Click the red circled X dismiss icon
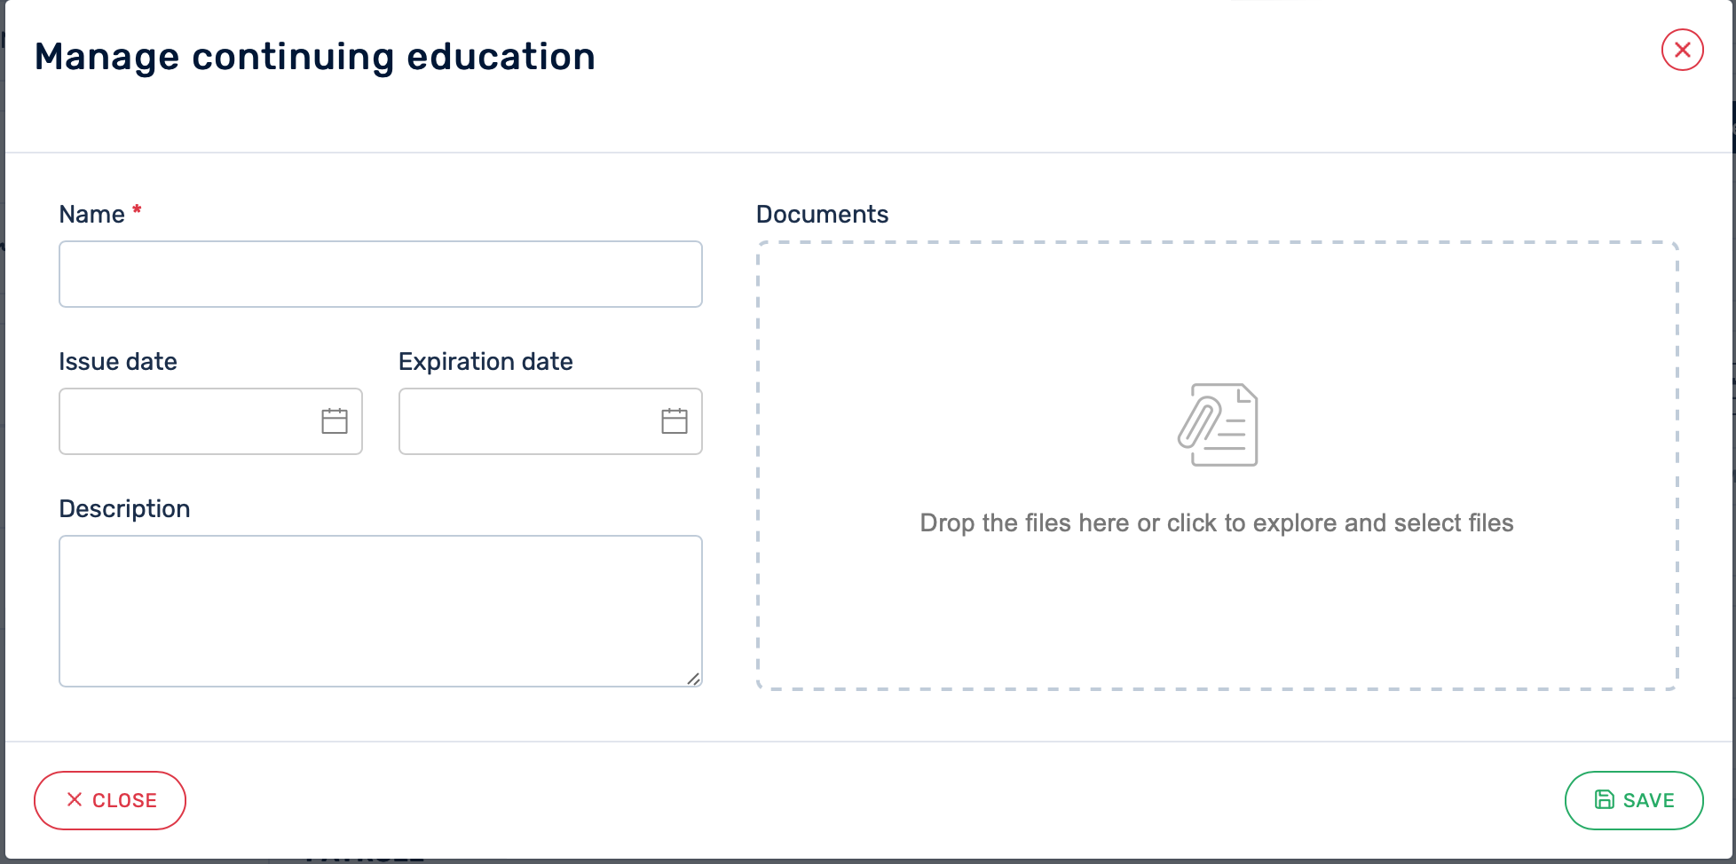Viewport: 1736px width, 864px height. pyautogui.click(x=1682, y=50)
